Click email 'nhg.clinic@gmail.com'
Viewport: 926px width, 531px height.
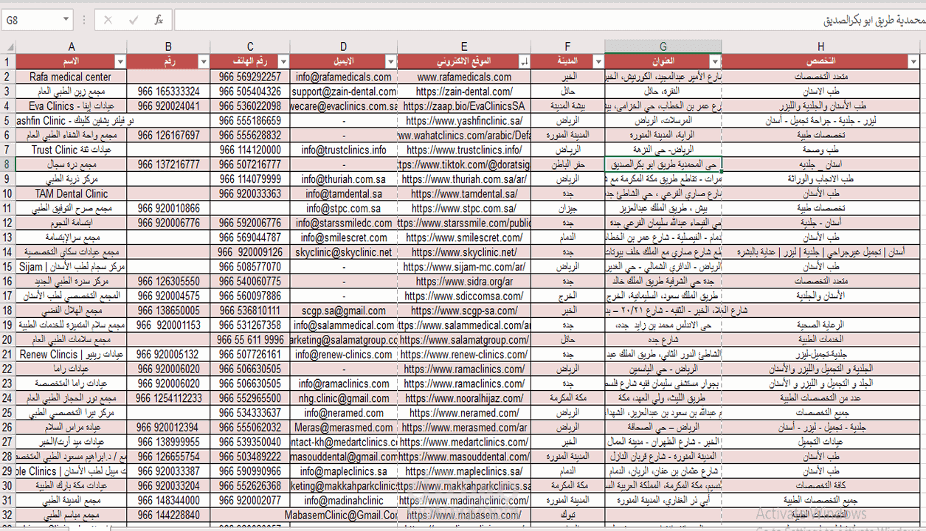pyautogui.click(x=344, y=398)
